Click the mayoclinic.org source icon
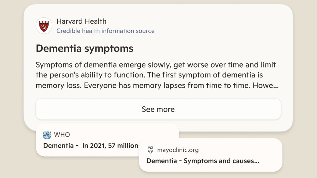The image size is (317, 178). (150, 150)
